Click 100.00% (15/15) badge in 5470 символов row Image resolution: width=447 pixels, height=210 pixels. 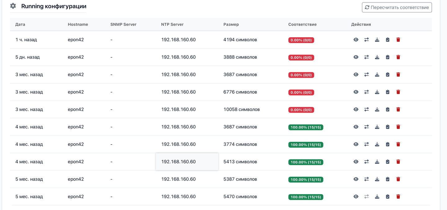(x=306, y=197)
